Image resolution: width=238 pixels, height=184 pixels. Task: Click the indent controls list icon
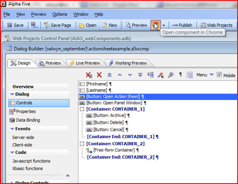point(151,75)
